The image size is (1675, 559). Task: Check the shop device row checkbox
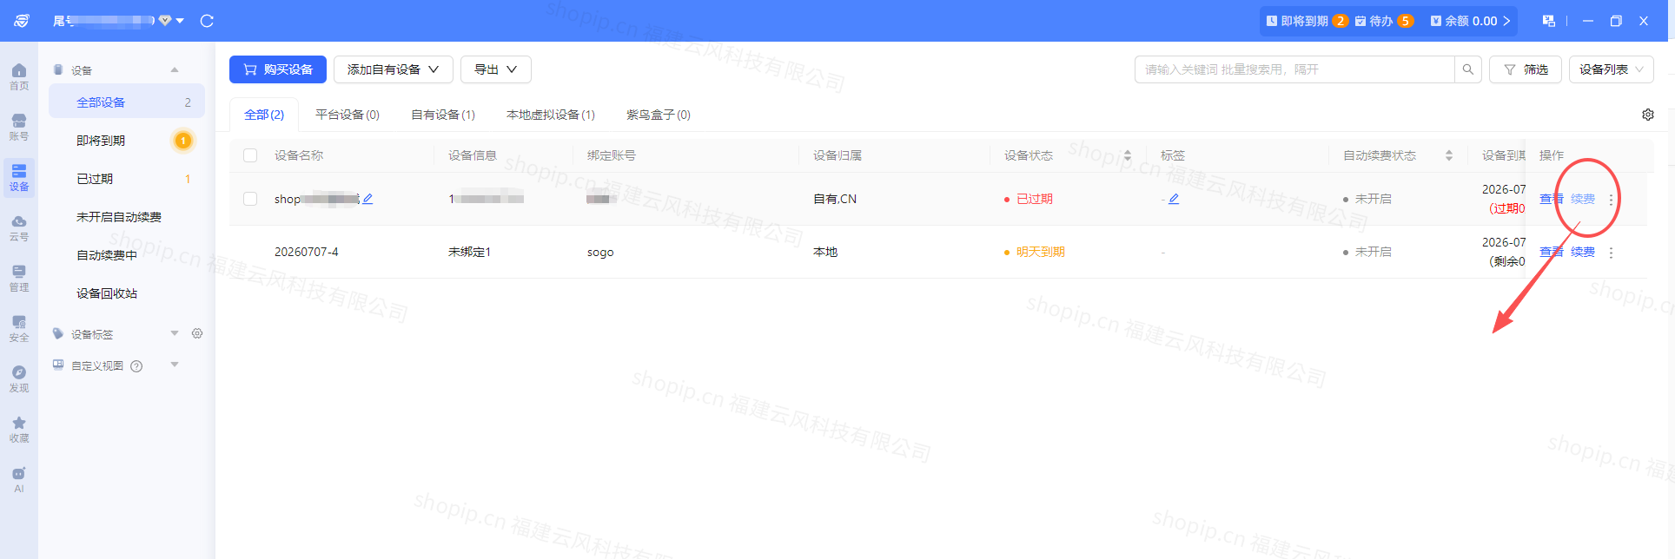(250, 199)
